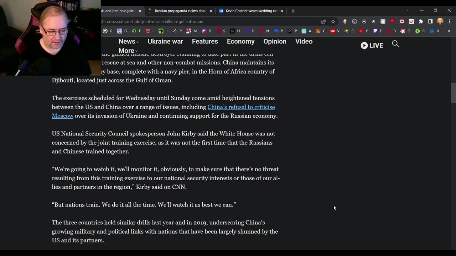Viewport: 456px width, 256px height.
Task: Open the 'U' bookmark with blue cube
Action: click(435, 31)
